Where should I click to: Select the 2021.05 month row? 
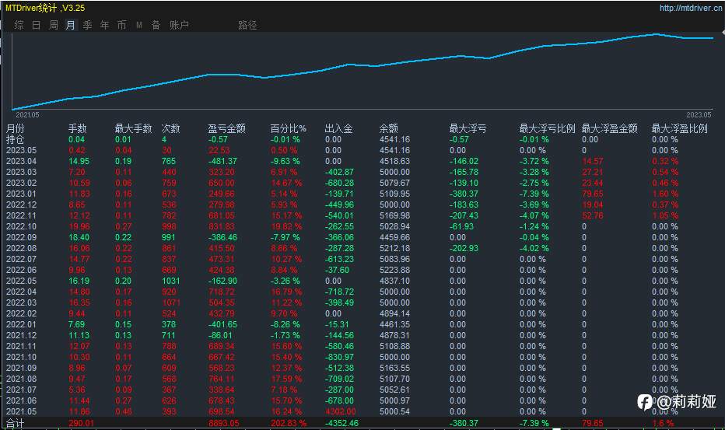pyautogui.click(x=362, y=411)
